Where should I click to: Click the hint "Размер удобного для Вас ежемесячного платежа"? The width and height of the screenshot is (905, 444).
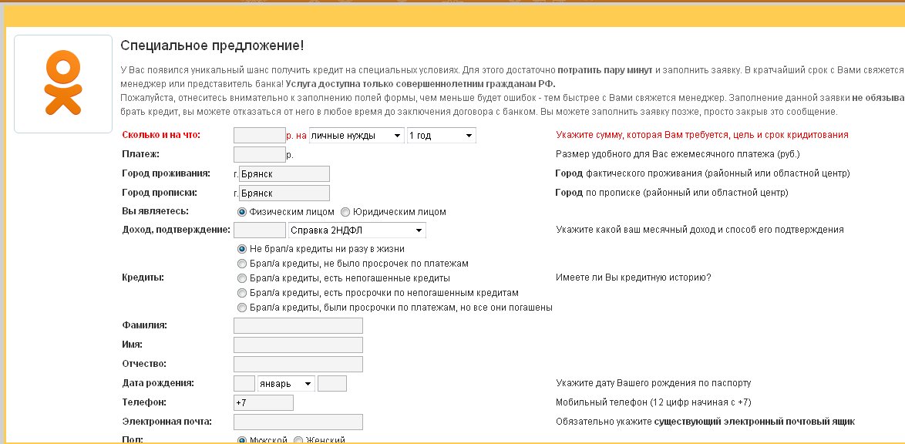(678, 154)
